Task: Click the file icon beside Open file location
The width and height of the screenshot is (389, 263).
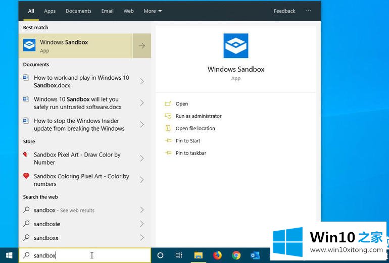Action: pos(168,128)
